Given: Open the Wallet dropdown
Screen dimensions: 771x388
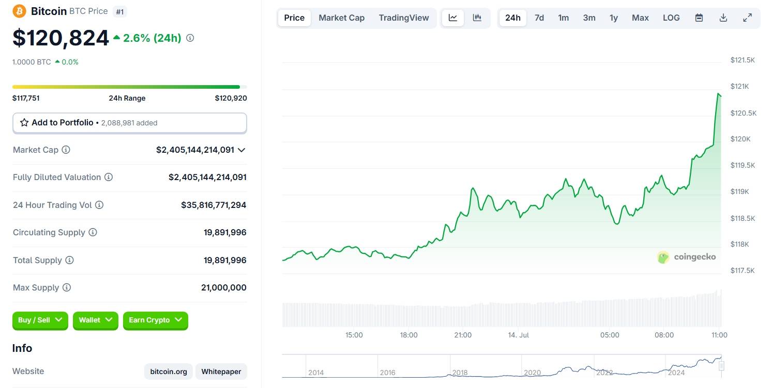Looking at the screenshot, I should (96, 320).
